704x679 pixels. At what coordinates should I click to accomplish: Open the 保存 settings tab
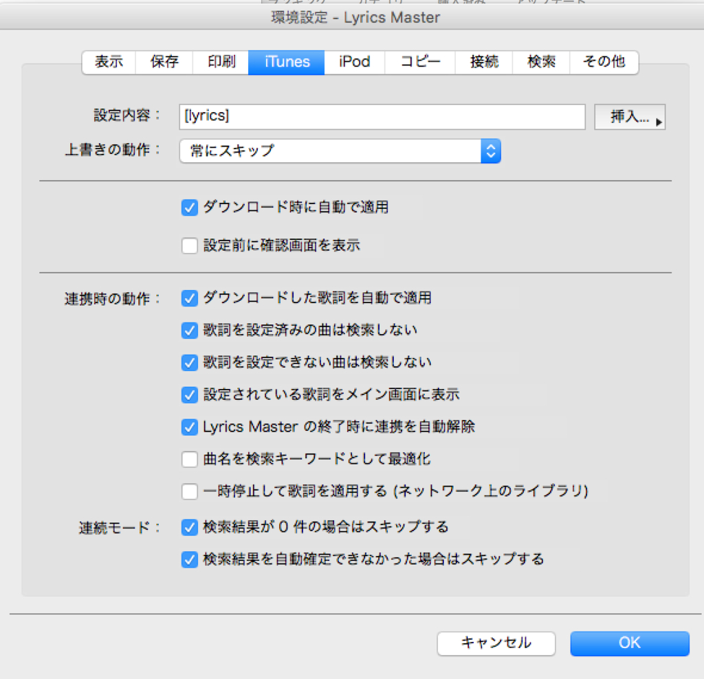pyautogui.click(x=164, y=62)
